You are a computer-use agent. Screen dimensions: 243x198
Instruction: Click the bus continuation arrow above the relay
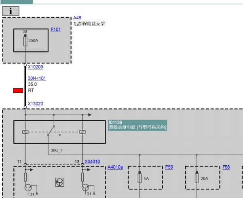pos(90,115)
